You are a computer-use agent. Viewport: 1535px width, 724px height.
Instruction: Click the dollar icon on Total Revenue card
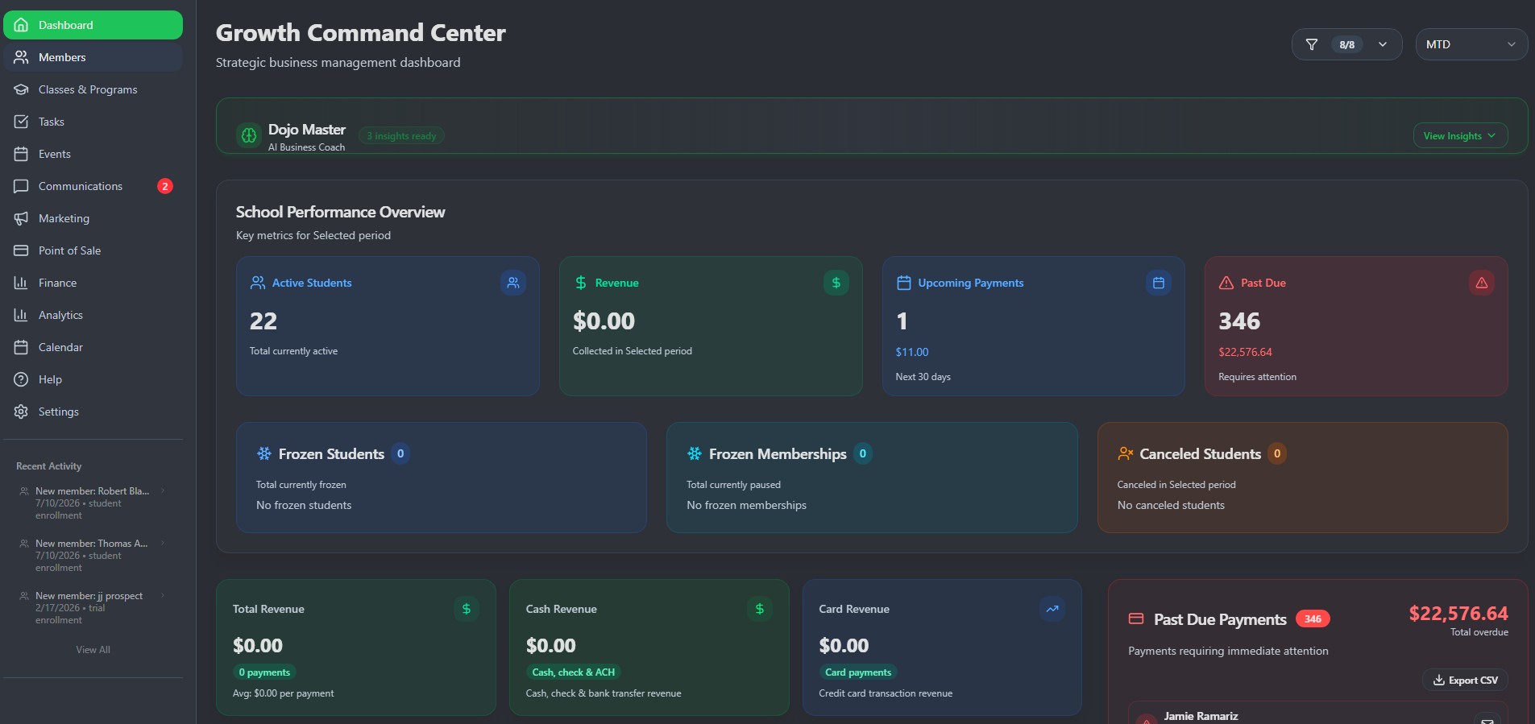click(x=467, y=609)
